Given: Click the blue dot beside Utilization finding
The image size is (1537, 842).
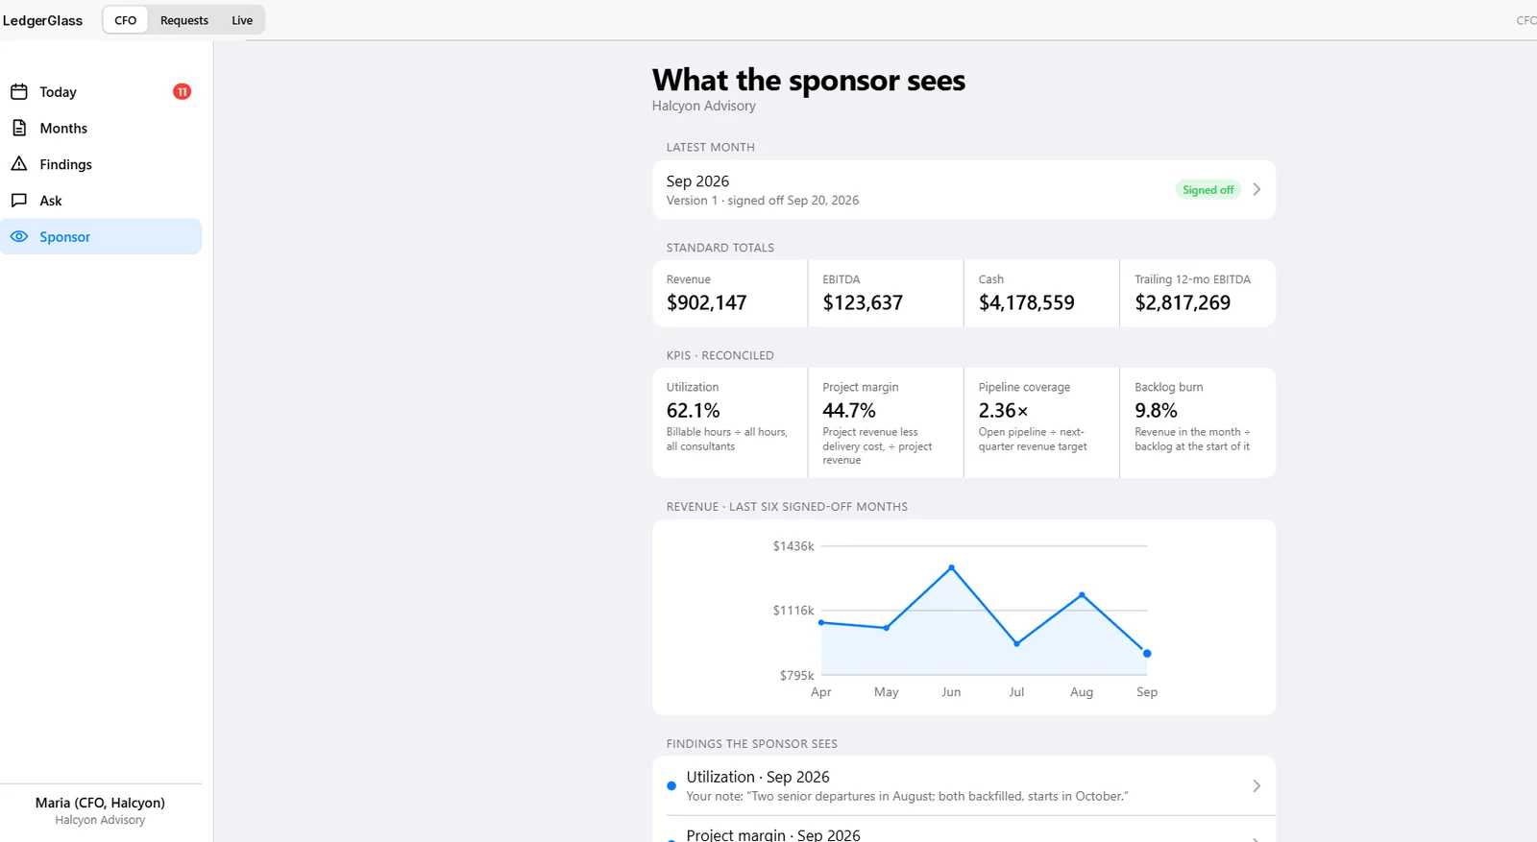Looking at the screenshot, I should [x=671, y=785].
